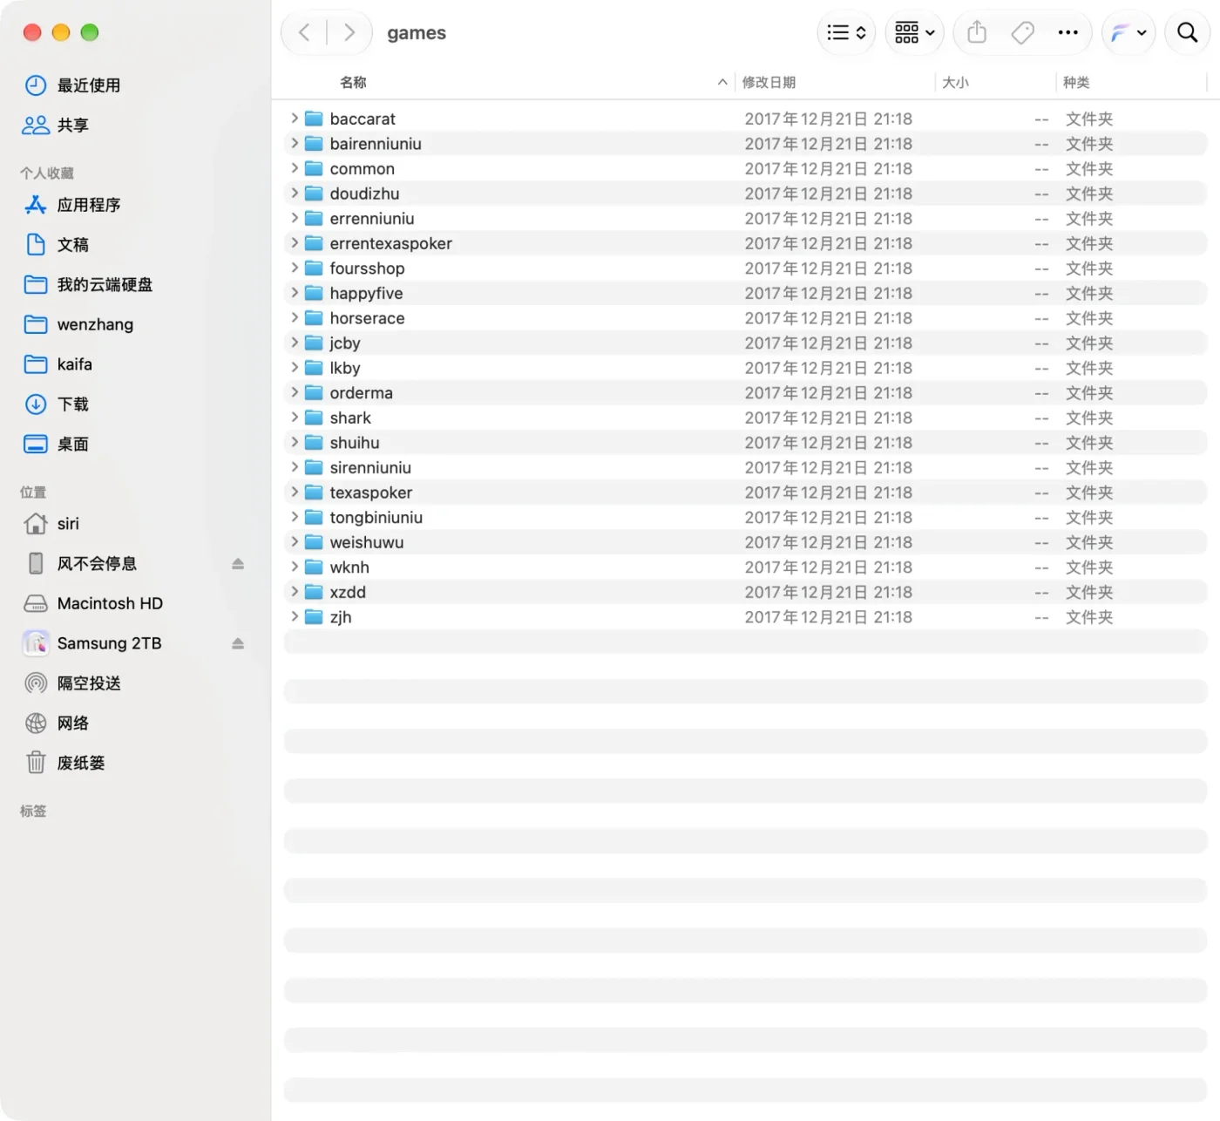
Task: Open the grouping options dropdown
Action: click(914, 33)
